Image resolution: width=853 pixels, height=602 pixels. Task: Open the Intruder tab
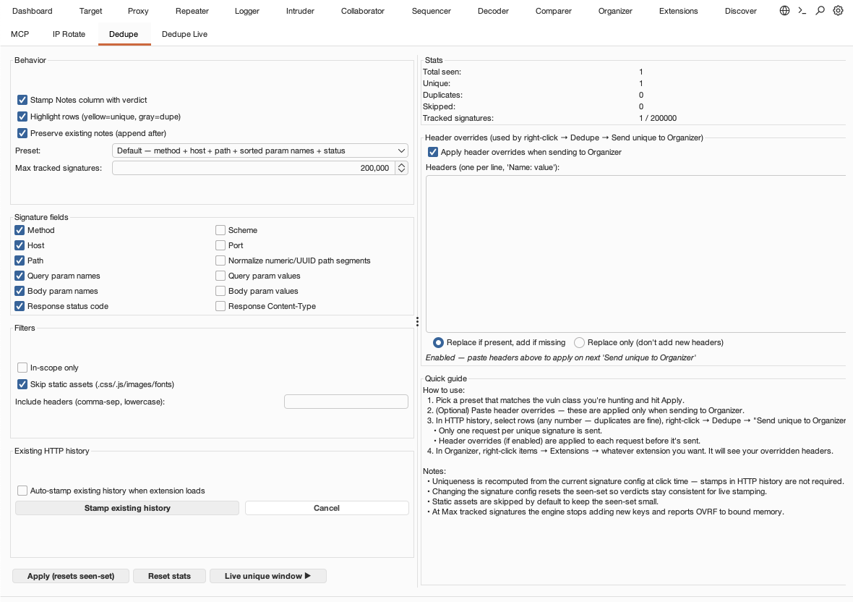pyautogui.click(x=300, y=11)
